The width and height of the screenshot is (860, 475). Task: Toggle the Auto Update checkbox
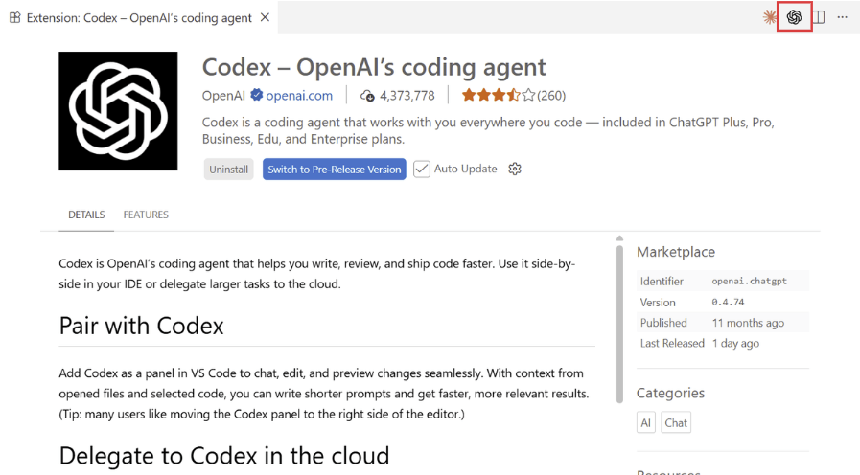click(422, 170)
